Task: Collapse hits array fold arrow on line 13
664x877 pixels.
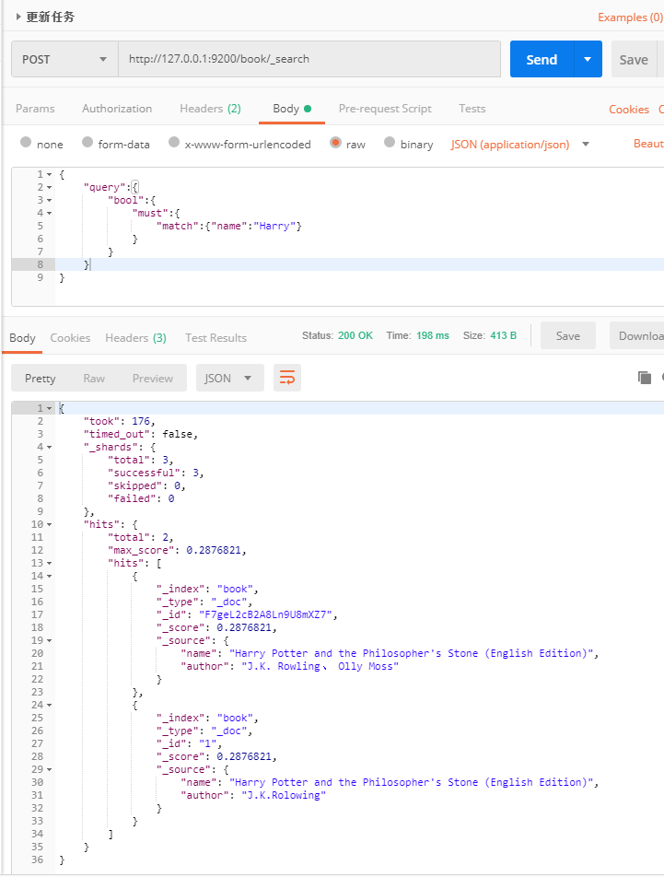Action: point(49,563)
